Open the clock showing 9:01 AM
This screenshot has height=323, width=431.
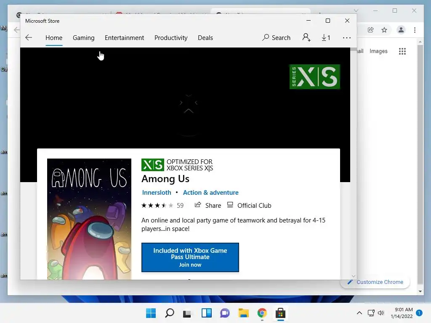pyautogui.click(x=402, y=313)
